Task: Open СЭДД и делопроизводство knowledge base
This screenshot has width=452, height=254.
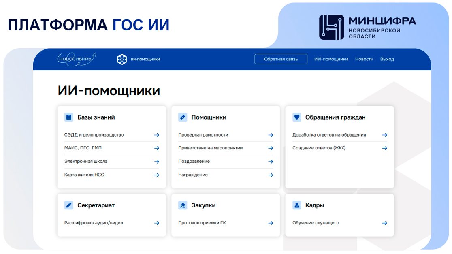Action: [x=94, y=135]
